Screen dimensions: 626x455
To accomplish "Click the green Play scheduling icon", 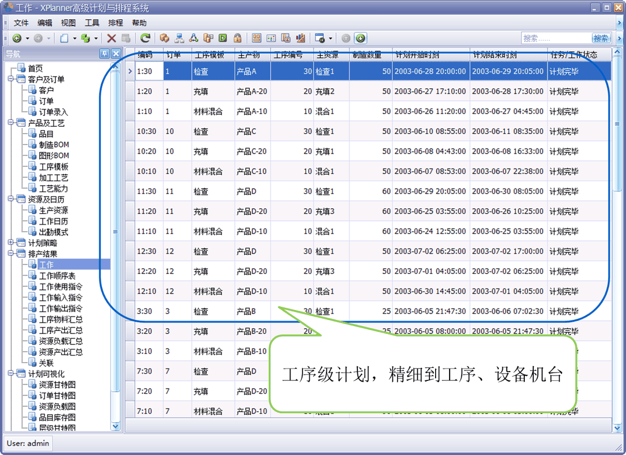I will point(223,38).
